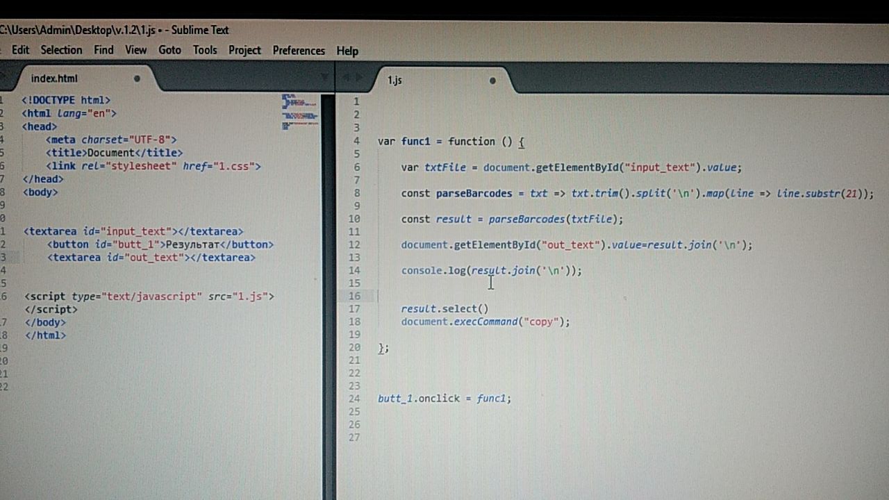Click the '<meta charset="UTF-8">' line
Viewport: 889px width, 500px height.
coord(111,140)
